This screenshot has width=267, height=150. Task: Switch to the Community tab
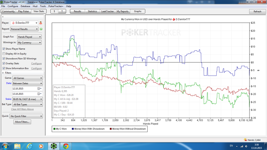pos(8,11)
